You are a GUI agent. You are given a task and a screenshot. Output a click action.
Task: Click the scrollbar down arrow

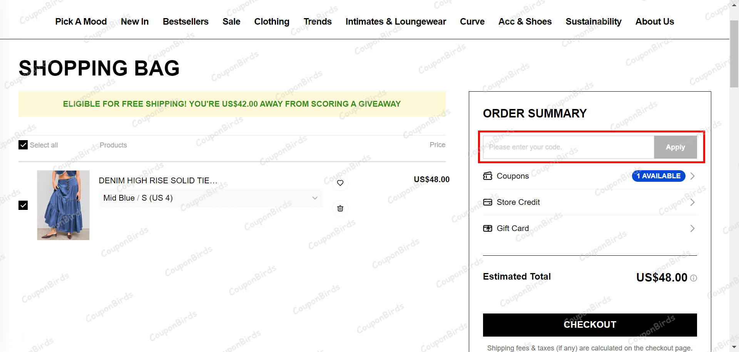(734, 348)
